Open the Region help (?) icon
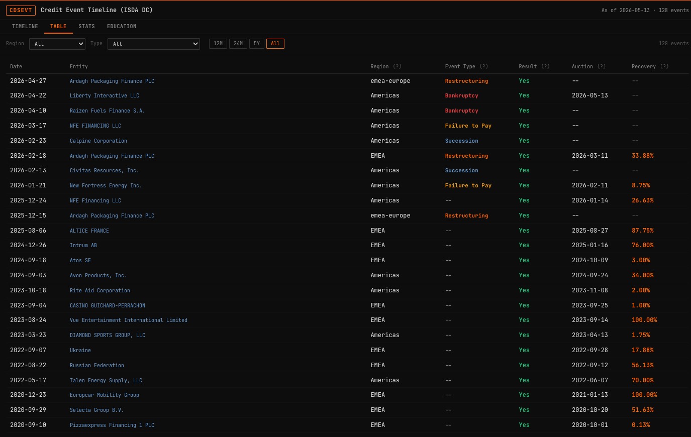 [397, 66]
